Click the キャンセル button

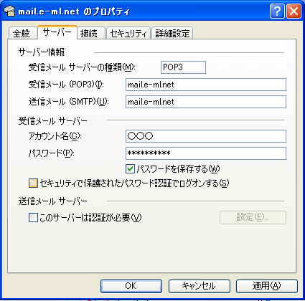[x=200, y=286]
